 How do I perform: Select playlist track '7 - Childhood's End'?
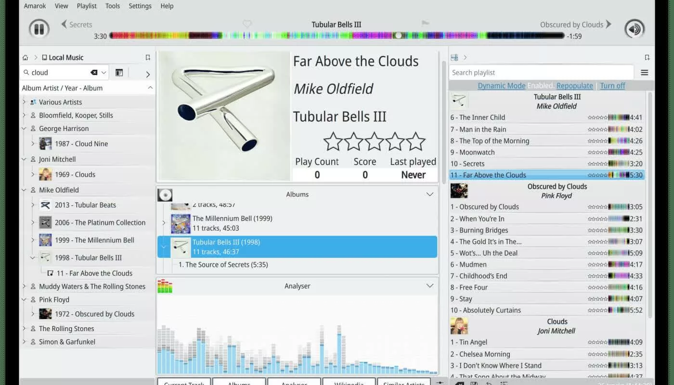click(x=547, y=276)
